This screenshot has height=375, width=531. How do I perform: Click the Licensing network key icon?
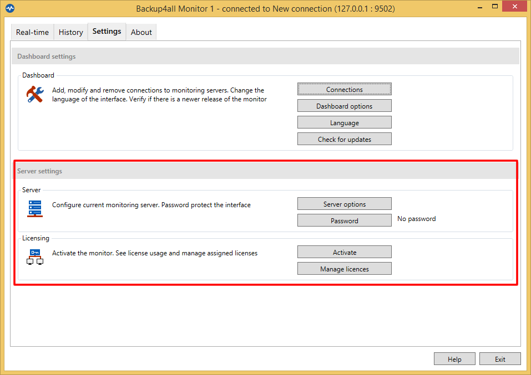coord(35,257)
